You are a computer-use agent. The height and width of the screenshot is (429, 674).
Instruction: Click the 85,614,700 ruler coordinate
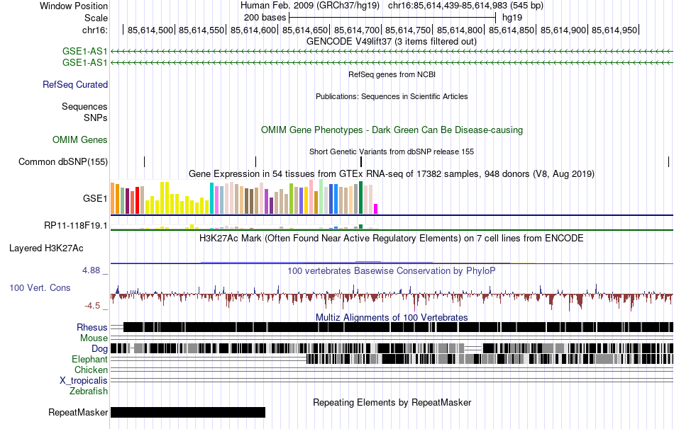pyautogui.click(x=357, y=30)
